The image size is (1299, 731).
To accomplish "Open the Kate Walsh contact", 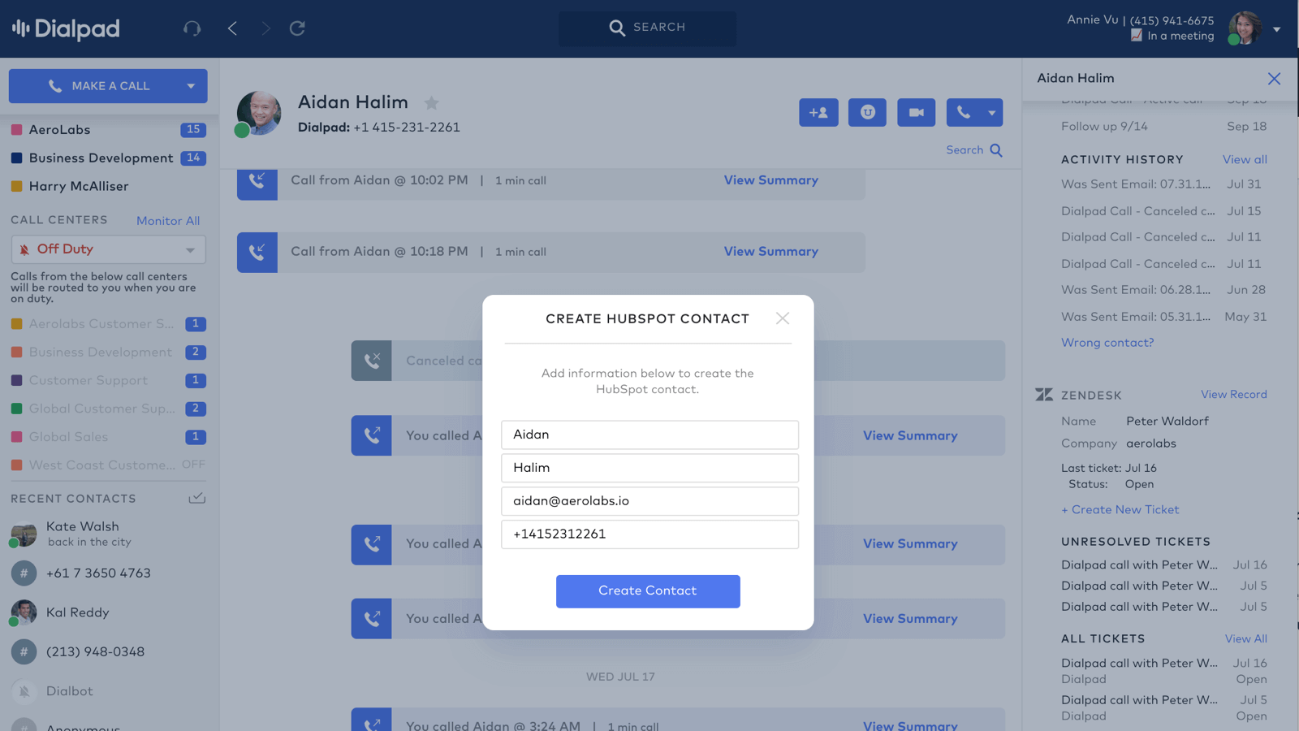I will 108,534.
